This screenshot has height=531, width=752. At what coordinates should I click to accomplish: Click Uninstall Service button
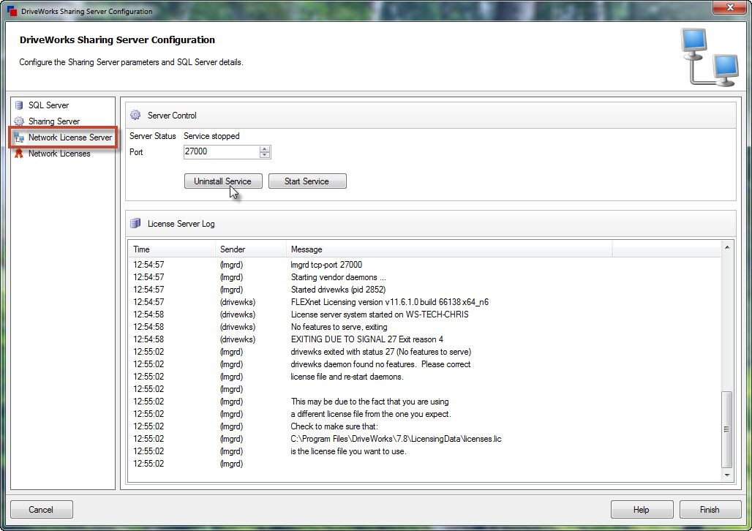(223, 181)
